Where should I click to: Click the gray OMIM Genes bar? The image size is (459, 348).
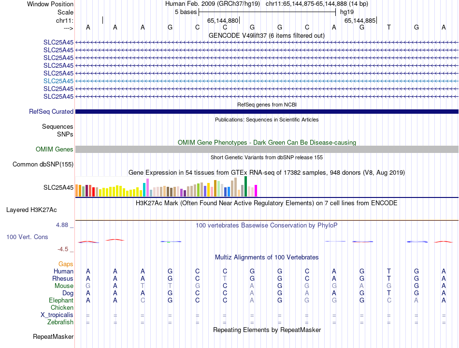pyautogui.click(x=267, y=149)
